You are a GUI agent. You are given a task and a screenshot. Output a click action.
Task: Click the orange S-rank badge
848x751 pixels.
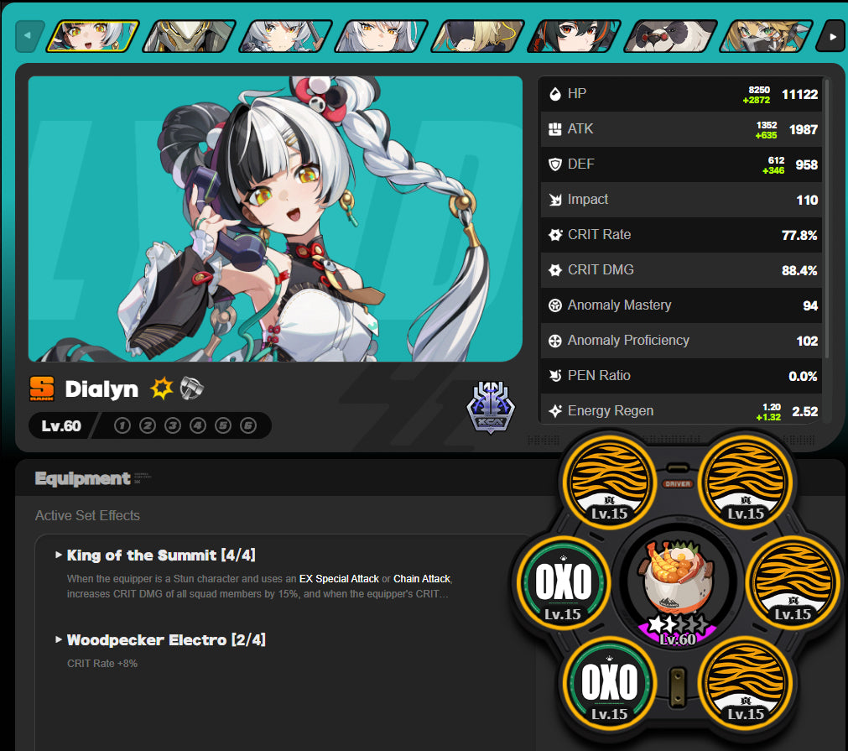click(x=42, y=389)
